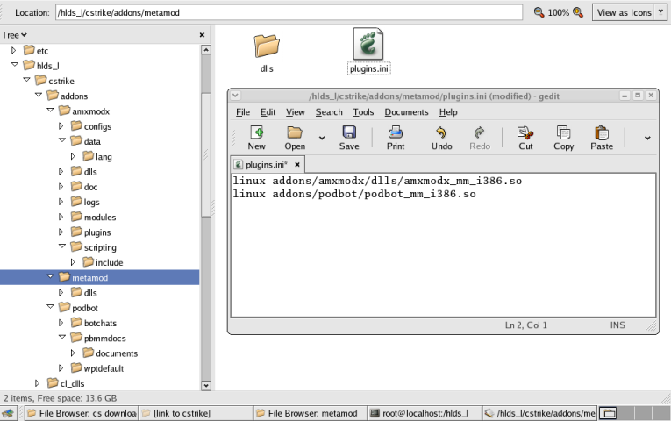This screenshot has width=671, height=421.
Task: Expand the modules folder in tree
Action: [x=61, y=217]
